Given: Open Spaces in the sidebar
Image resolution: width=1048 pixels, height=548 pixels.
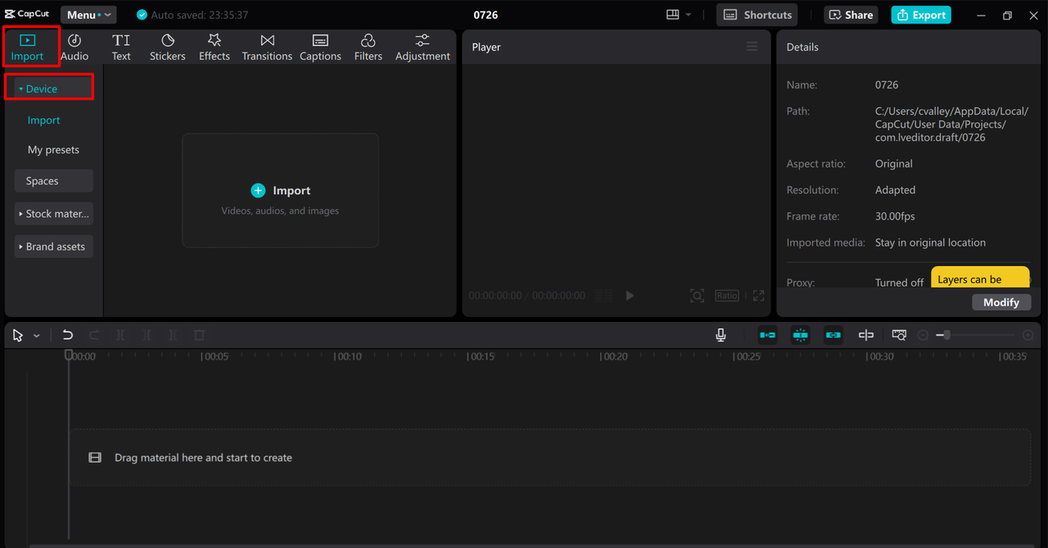Looking at the screenshot, I should pyautogui.click(x=53, y=181).
